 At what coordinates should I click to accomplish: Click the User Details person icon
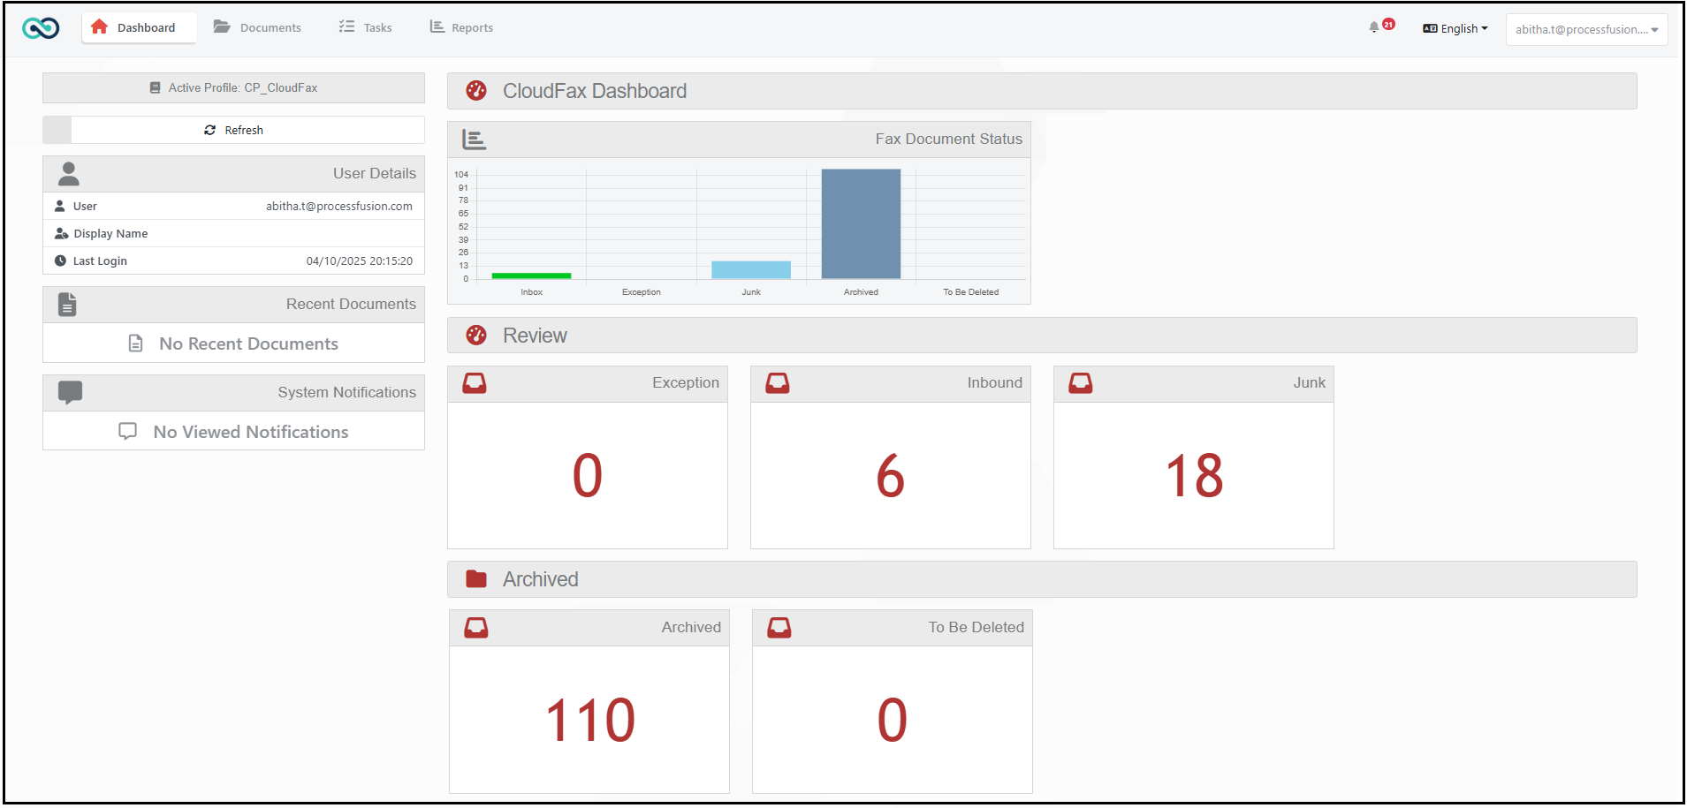68,174
